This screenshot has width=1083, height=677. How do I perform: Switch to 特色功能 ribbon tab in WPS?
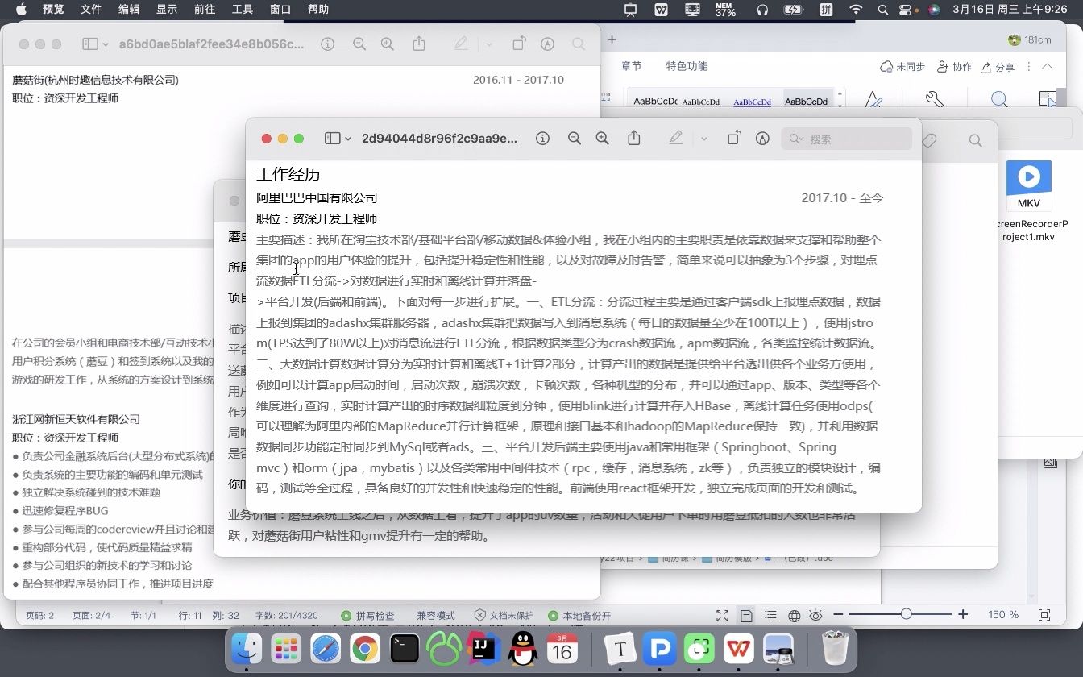687,66
